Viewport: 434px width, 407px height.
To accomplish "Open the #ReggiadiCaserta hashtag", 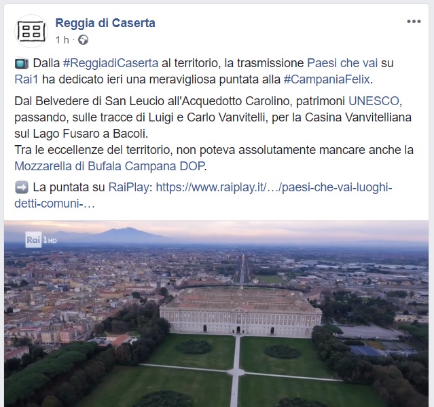I will 111,63.
